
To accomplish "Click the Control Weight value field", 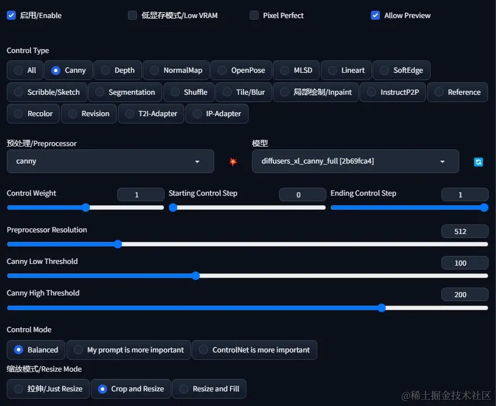I will click(141, 195).
